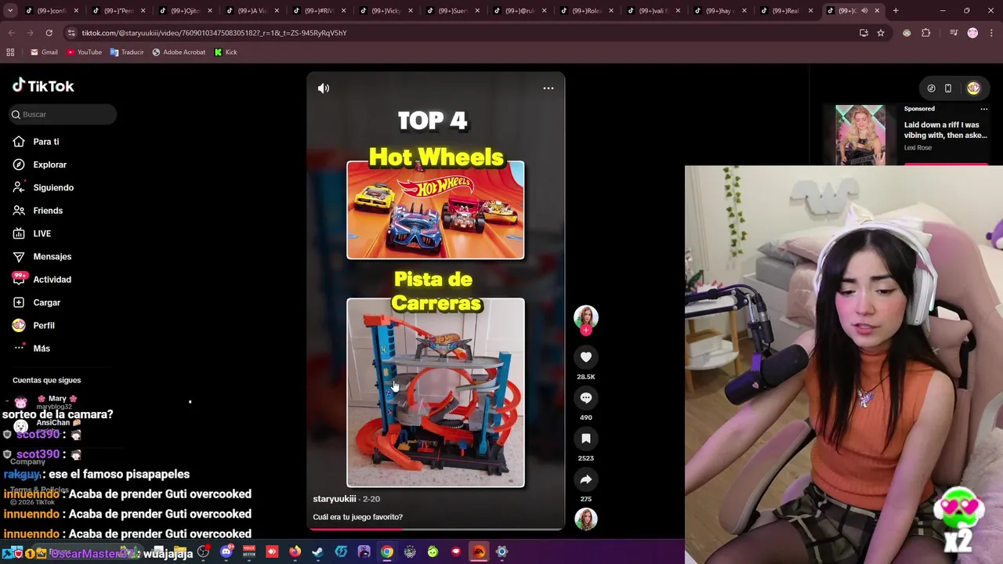Open Voicemeeter from the taskbar
The image size is (1003, 564).
(249, 552)
